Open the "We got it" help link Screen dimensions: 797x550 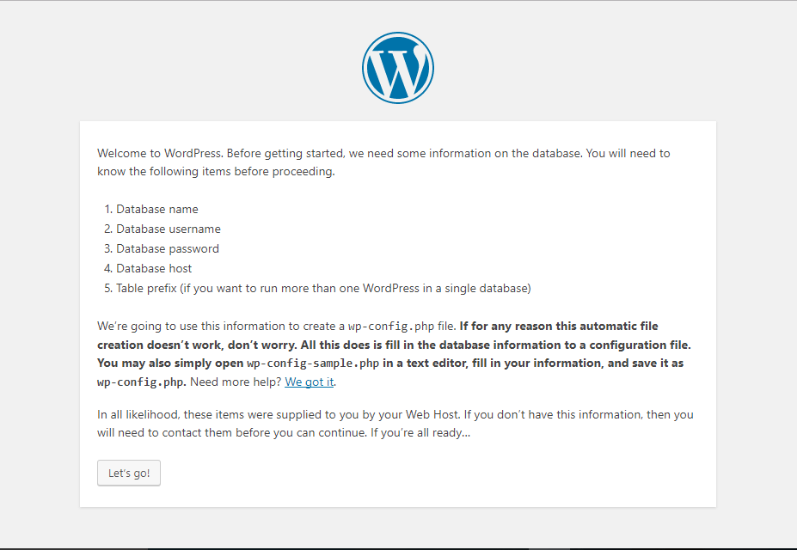coord(309,382)
